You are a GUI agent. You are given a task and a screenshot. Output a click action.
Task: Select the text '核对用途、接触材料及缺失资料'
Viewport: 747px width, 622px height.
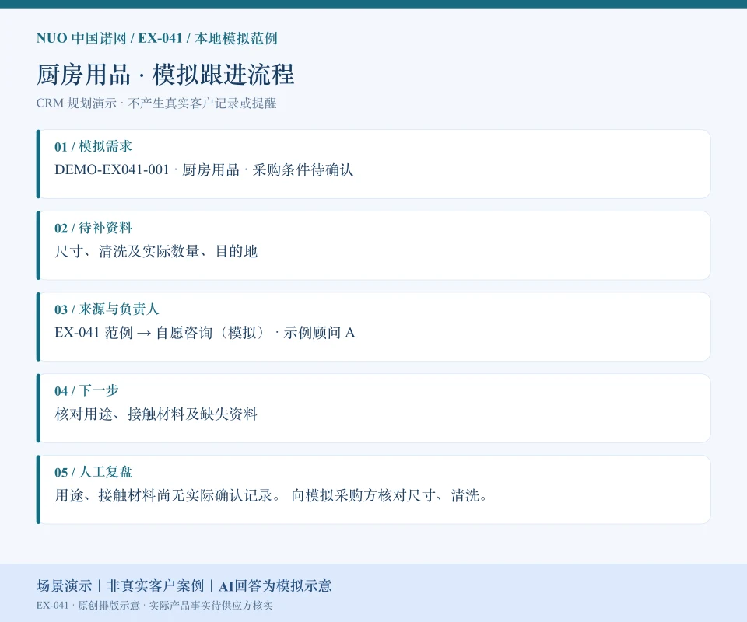click(156, 414)
